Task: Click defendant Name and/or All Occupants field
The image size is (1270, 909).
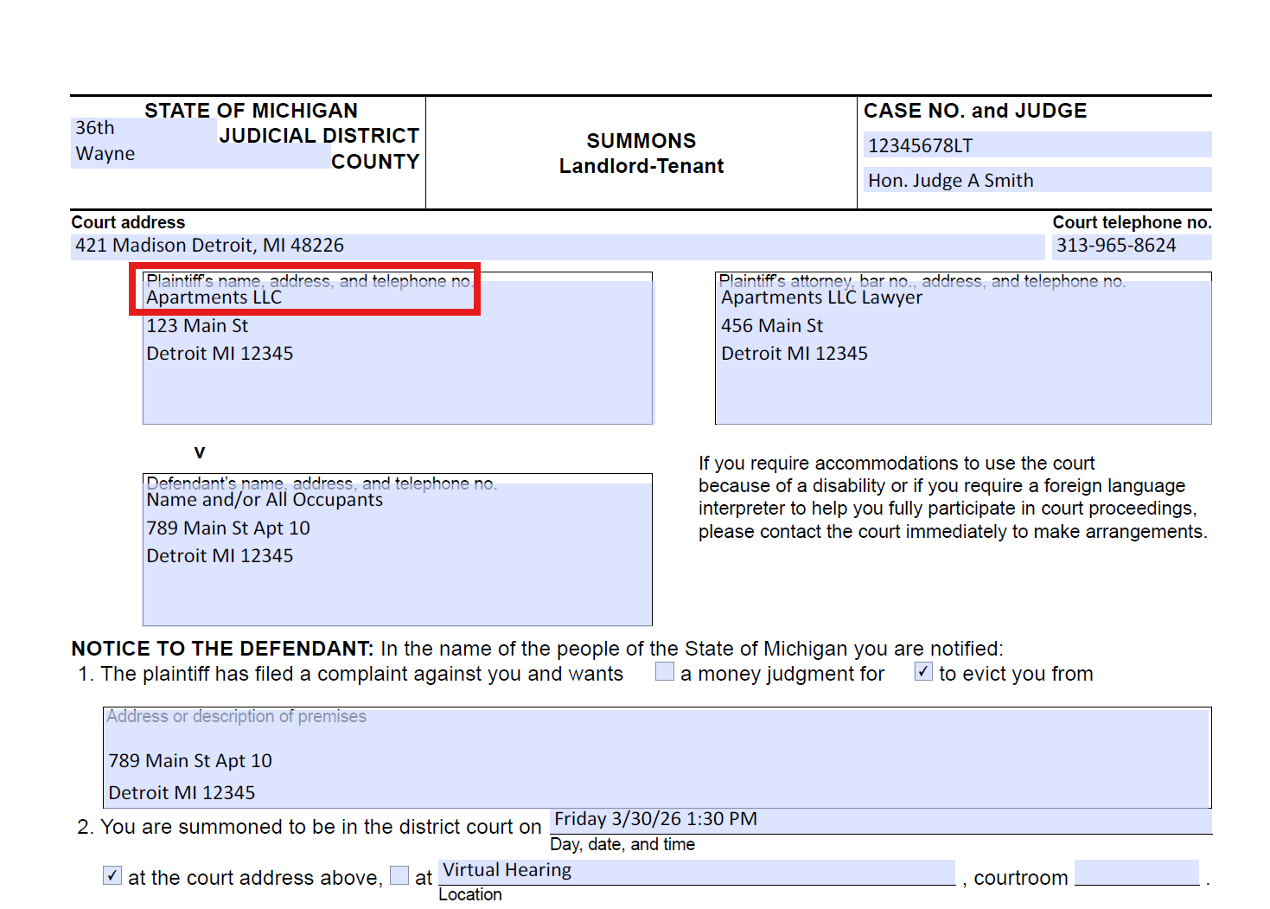Action: click(265, 500)
